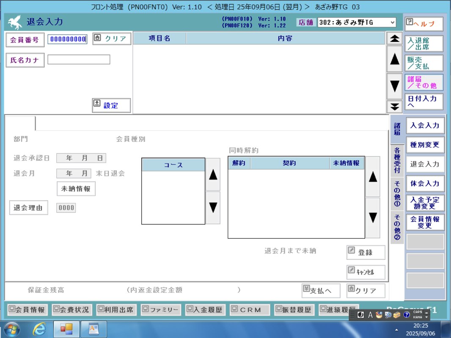Open the CRM toolbar button
The height and width of the screenshot is (338, 451).
(250, 310)
